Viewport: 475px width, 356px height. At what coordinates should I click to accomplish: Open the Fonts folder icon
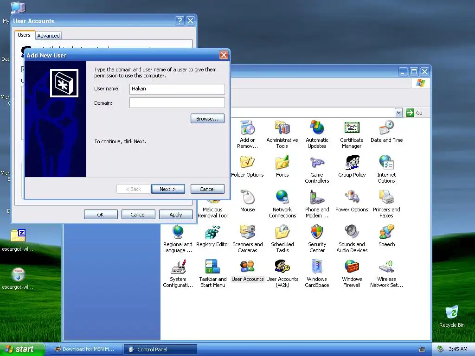(282, 166)
